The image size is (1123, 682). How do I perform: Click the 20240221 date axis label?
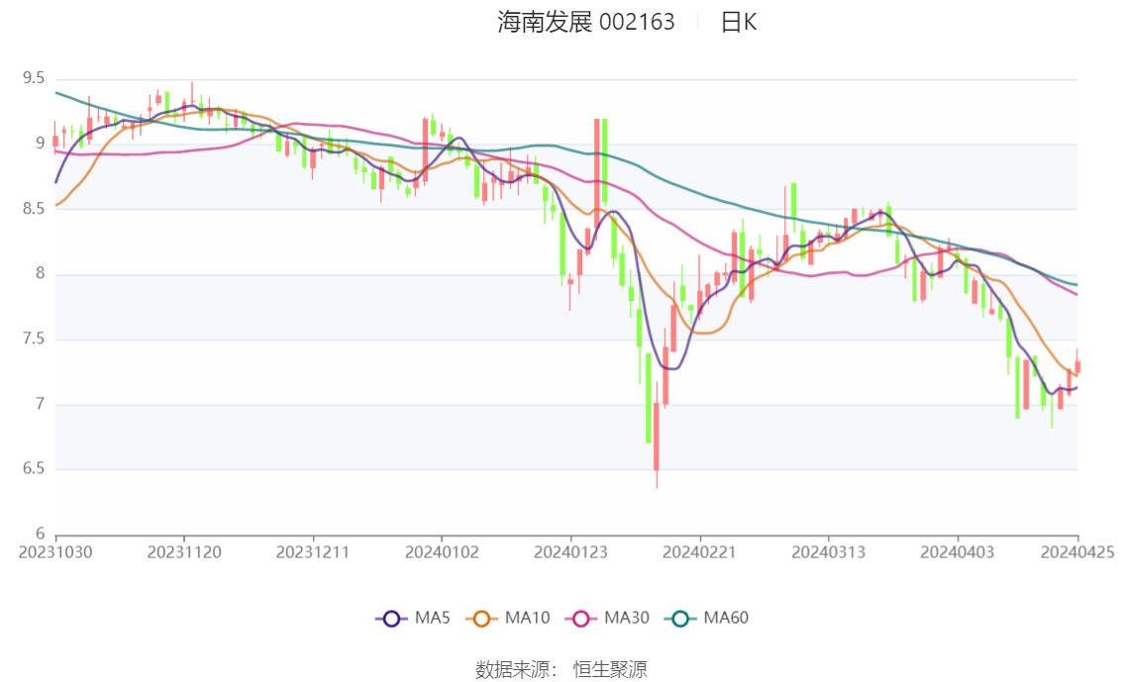pos(699,552)
